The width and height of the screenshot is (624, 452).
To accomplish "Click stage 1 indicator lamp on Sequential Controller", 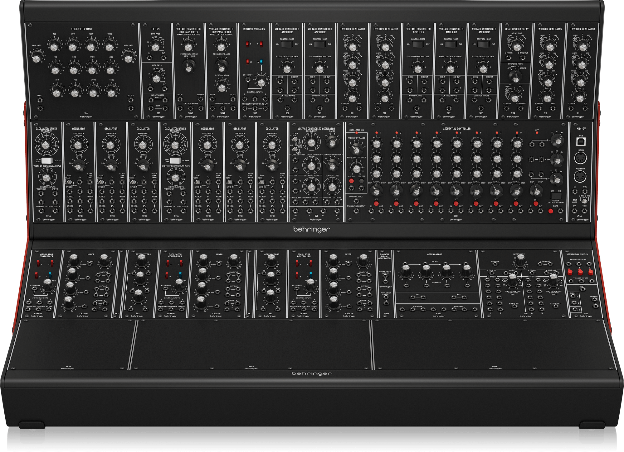I will 377,133.
